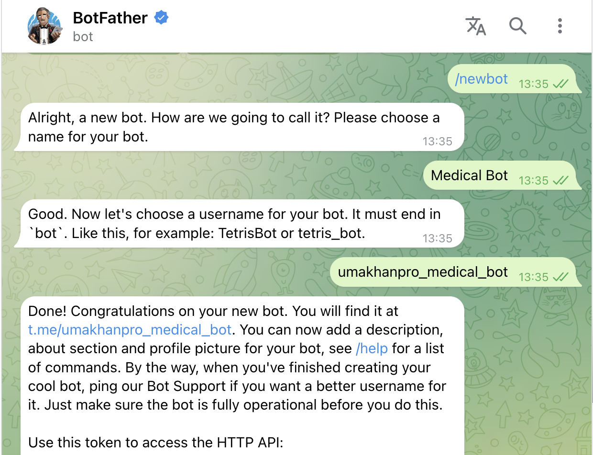The image size is (593, 455).
Task: Click the /help command link
Action: 372,349
